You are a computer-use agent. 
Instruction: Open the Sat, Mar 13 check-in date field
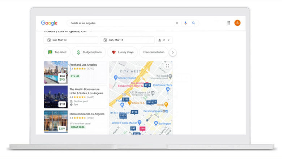click(x=71, y=40)
